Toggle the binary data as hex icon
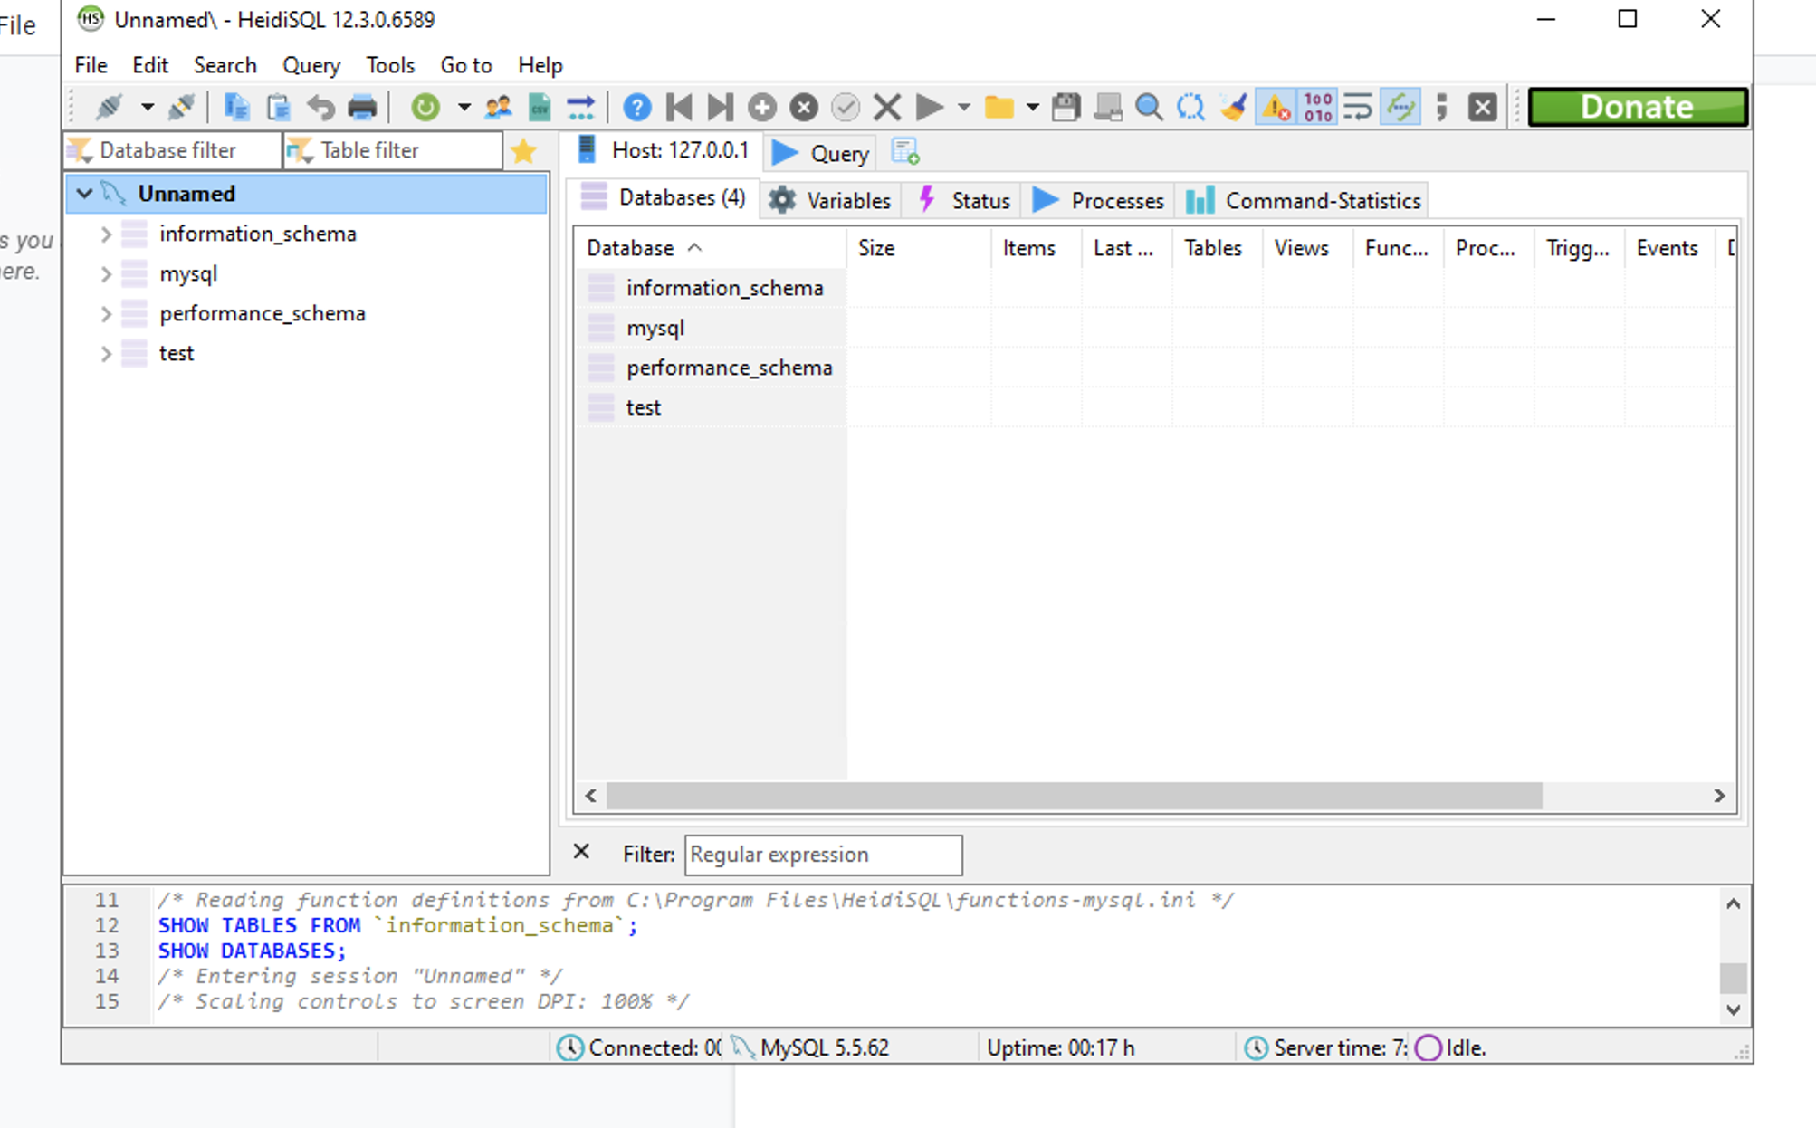 (x=1317, y=106)
